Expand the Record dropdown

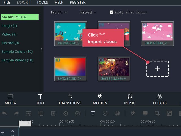(88, 12)
